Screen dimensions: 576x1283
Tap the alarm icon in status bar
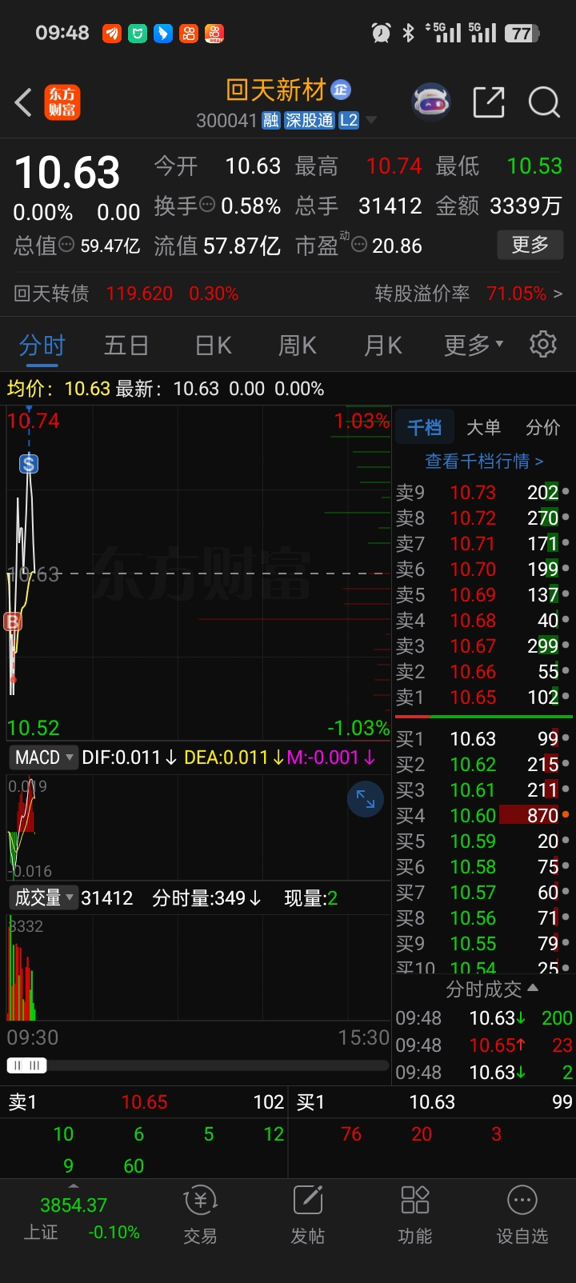pos(381,33)
